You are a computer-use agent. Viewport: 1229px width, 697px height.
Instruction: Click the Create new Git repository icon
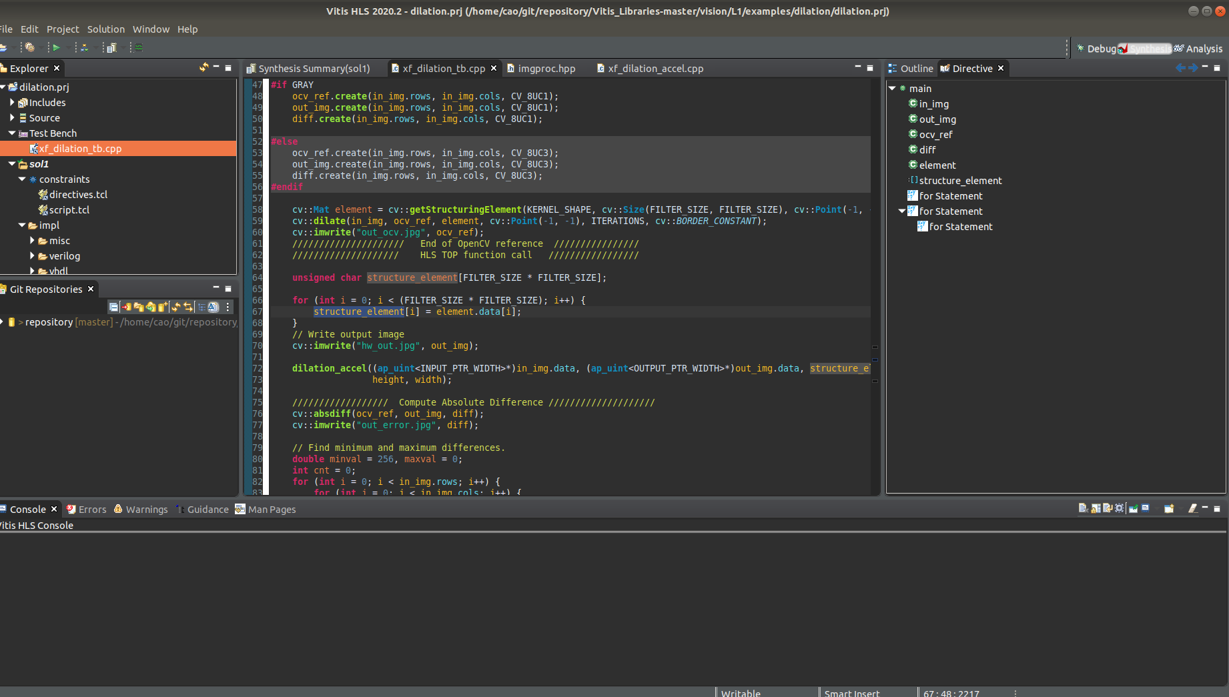tap(163, 307)
